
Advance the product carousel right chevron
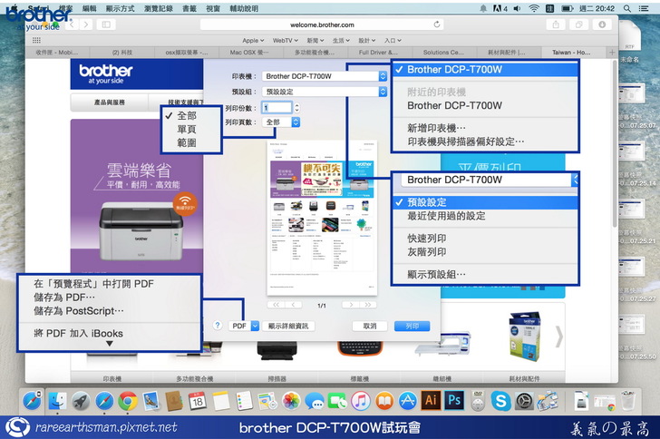[559, 337]
